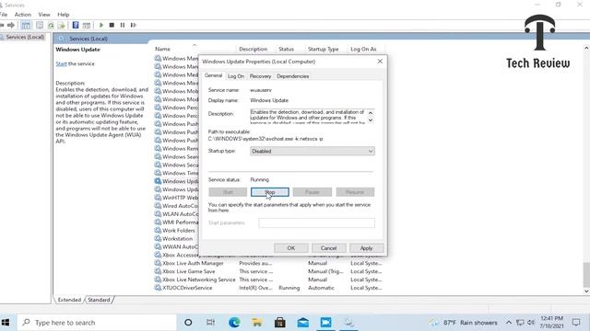Click the black Stop Service toolbar icon
This screenshot has height=331, width=590.
point(112,25)
